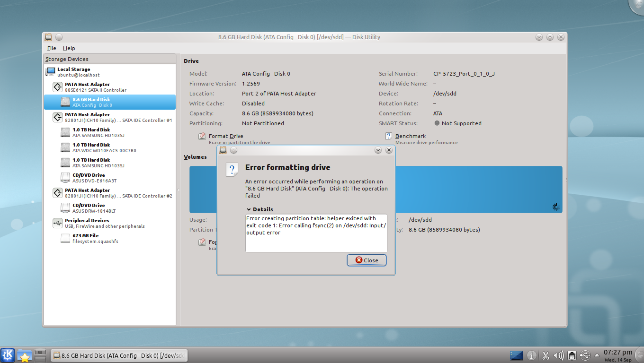Select the WDC WD10EACS hard disk icon
This screenshot has width=644, height=363.
pos(66,147)
